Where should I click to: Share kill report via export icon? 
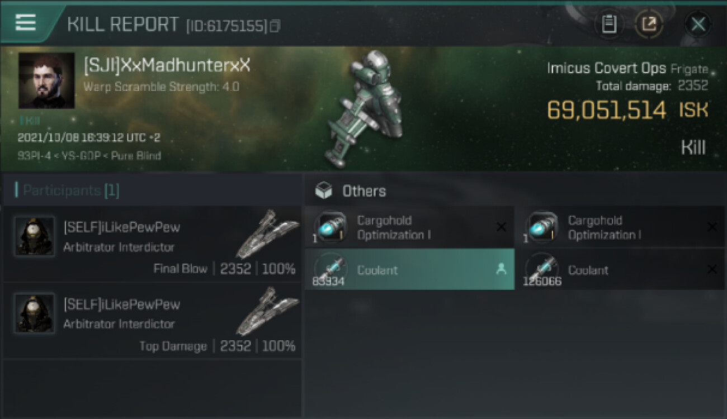pos(649,24)
